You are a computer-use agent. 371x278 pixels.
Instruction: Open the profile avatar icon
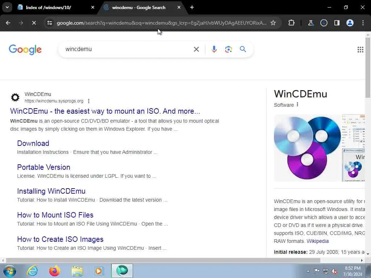click(350, 23)
